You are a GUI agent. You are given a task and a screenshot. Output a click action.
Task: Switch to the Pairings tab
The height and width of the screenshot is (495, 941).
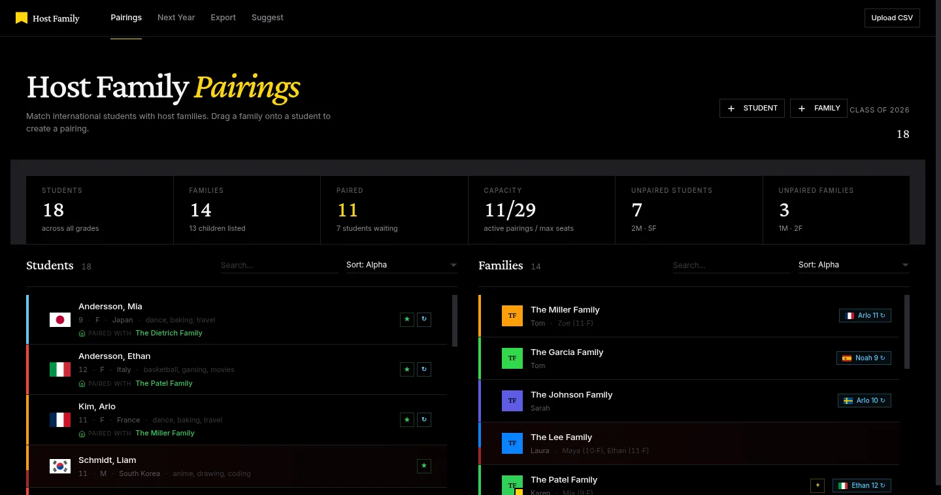pos(126,18)
